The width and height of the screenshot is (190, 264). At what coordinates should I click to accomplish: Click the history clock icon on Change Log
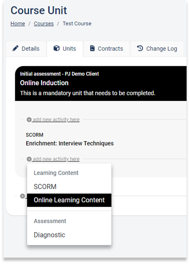[140, 48]
